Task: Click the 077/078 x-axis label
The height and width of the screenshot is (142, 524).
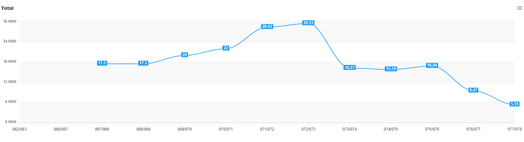Action: 515,129
